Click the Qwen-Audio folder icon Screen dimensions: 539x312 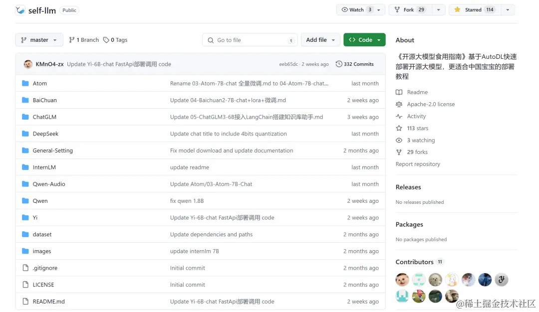(x=25, y=184)
